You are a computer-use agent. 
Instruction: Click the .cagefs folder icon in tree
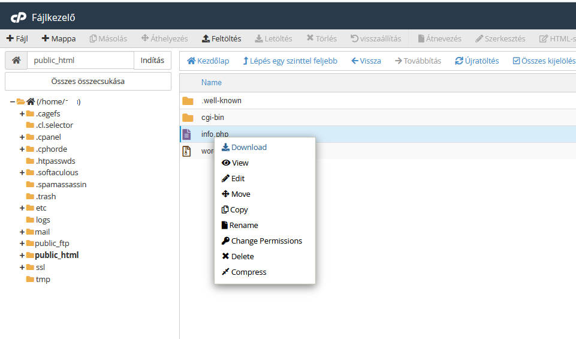pyautogui.click(x=30, y=113)
